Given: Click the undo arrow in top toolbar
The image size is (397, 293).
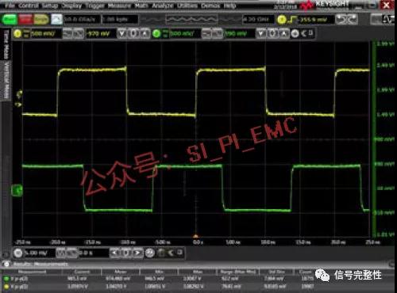Looking at the screenshot, I should (x=341, y=19).
